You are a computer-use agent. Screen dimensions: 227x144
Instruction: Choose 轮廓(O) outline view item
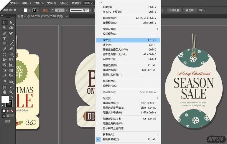tap(128, 7)
